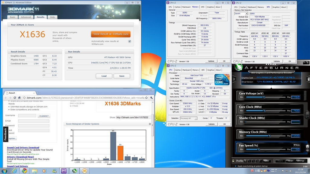Image resolution: width=310 pixels, height=174 pixels.
Task: Toggle the fan speed Auto button
Action: (x=296, y=145)
